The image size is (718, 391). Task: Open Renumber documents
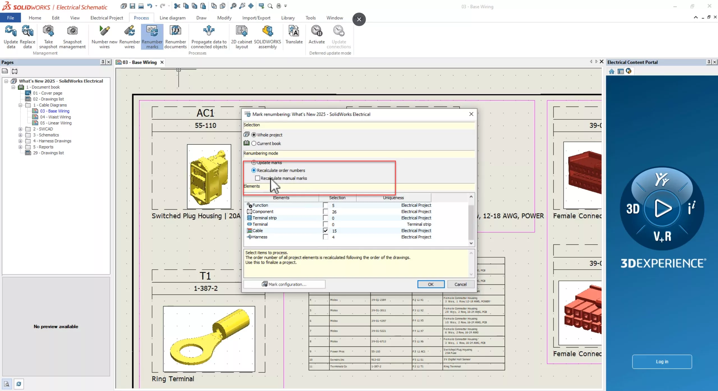[x=175, y=37]
